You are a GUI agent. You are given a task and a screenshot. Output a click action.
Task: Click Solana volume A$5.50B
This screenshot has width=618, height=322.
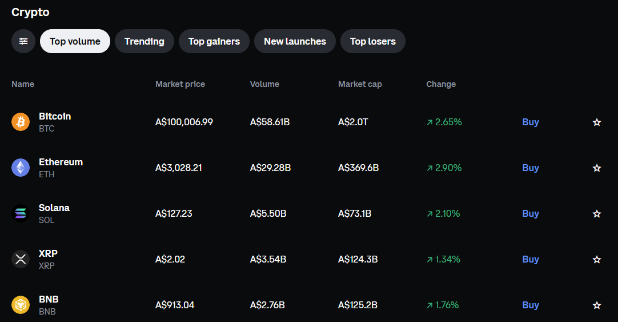(x=268, y=213)
